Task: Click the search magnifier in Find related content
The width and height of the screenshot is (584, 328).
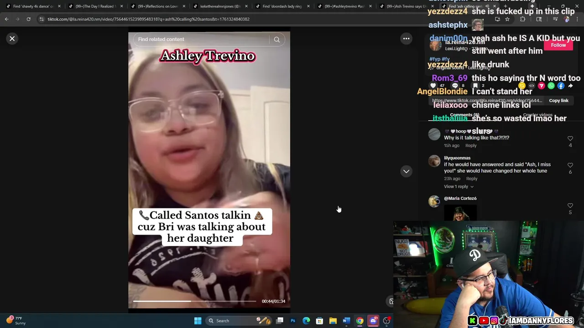Action: pos(276,40)
